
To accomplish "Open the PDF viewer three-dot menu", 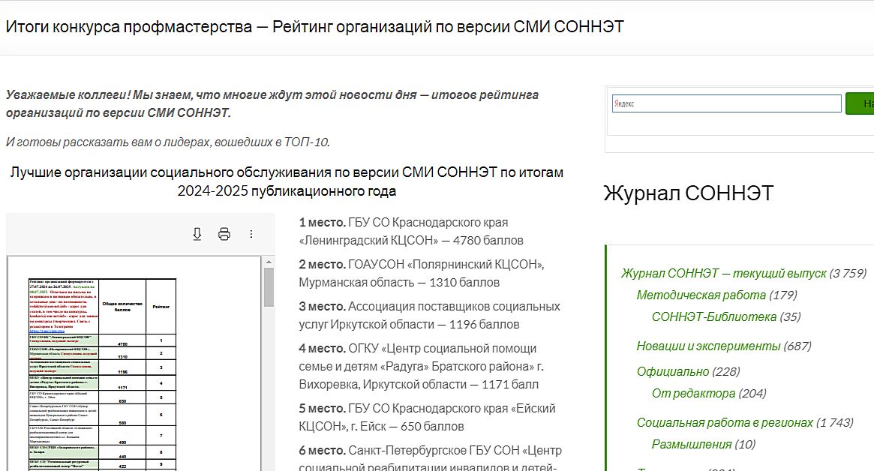I will (251, 234).
